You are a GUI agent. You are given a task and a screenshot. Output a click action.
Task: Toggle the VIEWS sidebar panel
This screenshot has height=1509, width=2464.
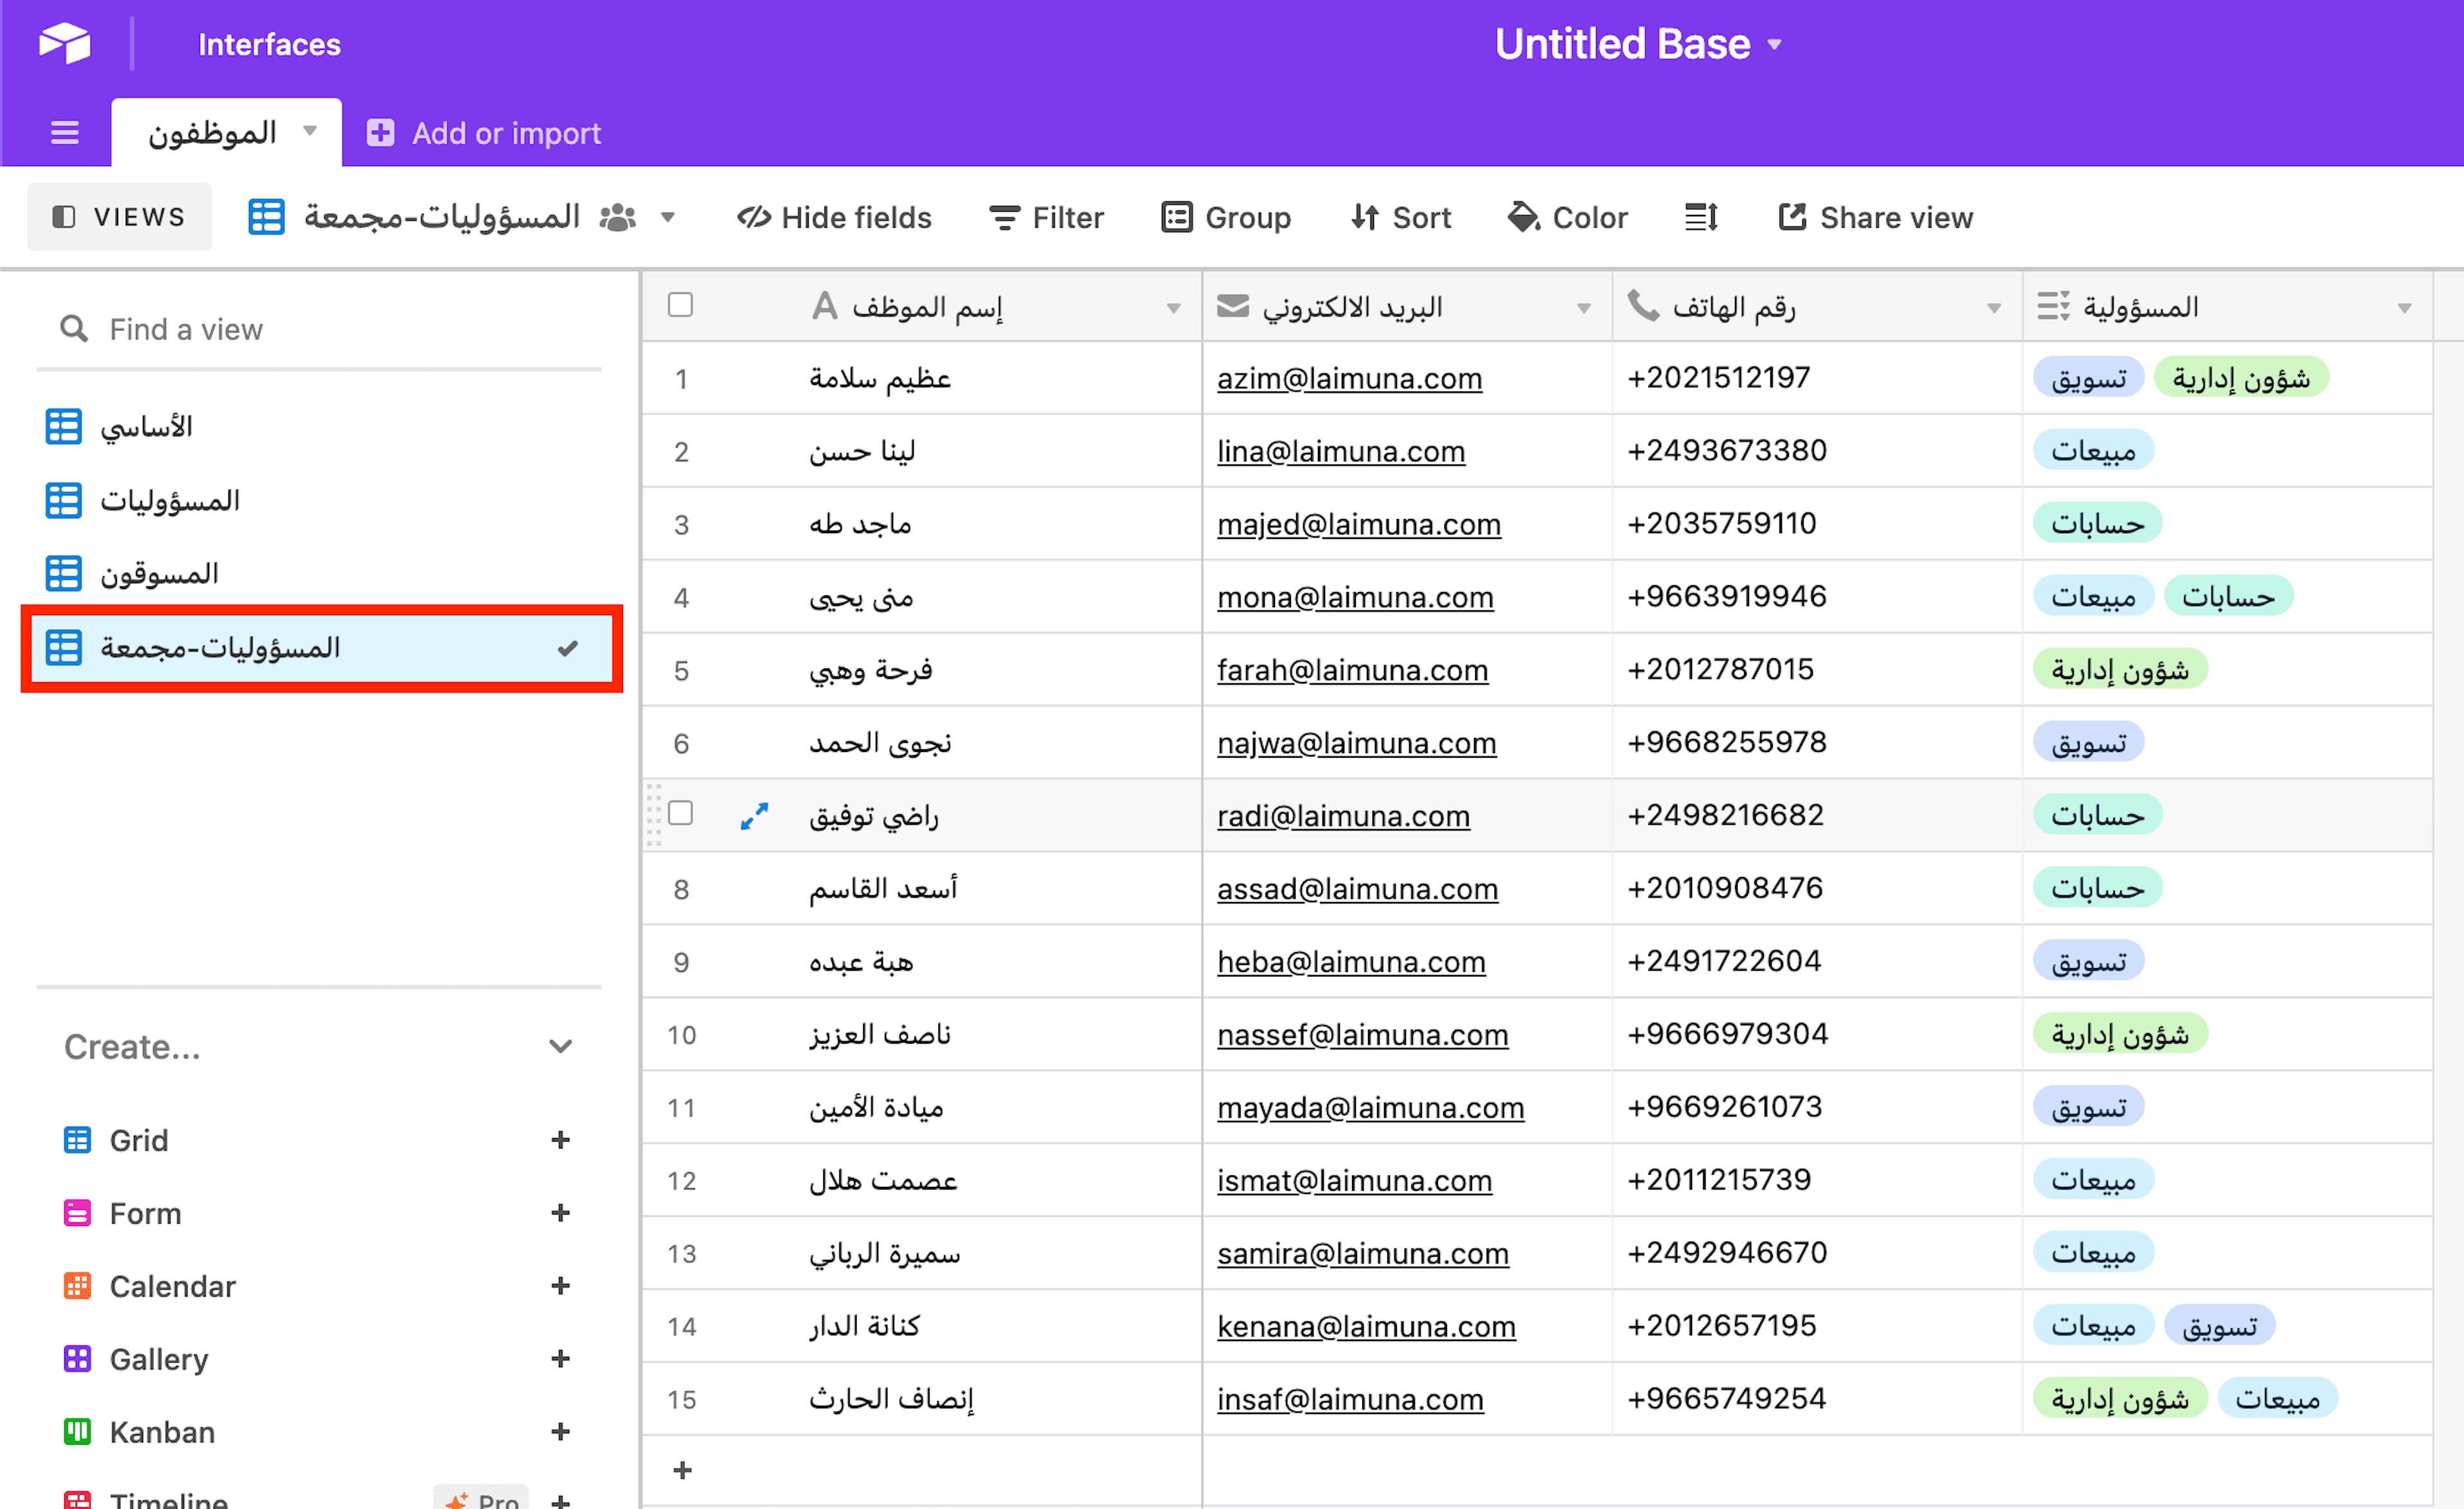click(119, 217)
